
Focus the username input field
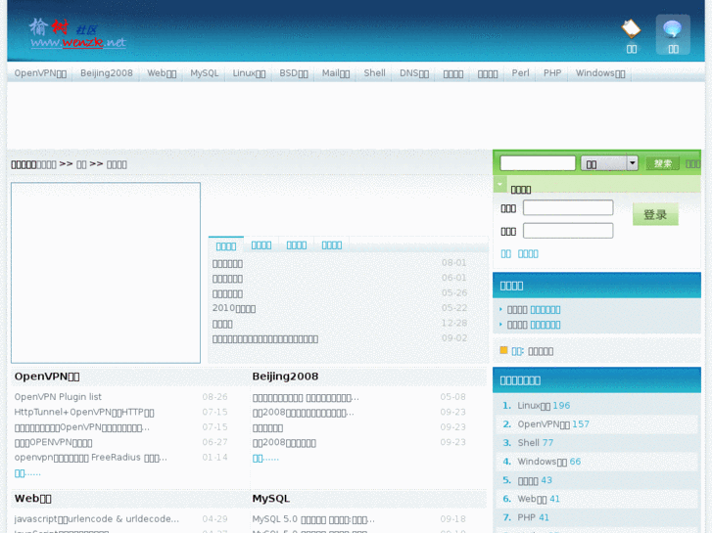click(x=568, y=207)
